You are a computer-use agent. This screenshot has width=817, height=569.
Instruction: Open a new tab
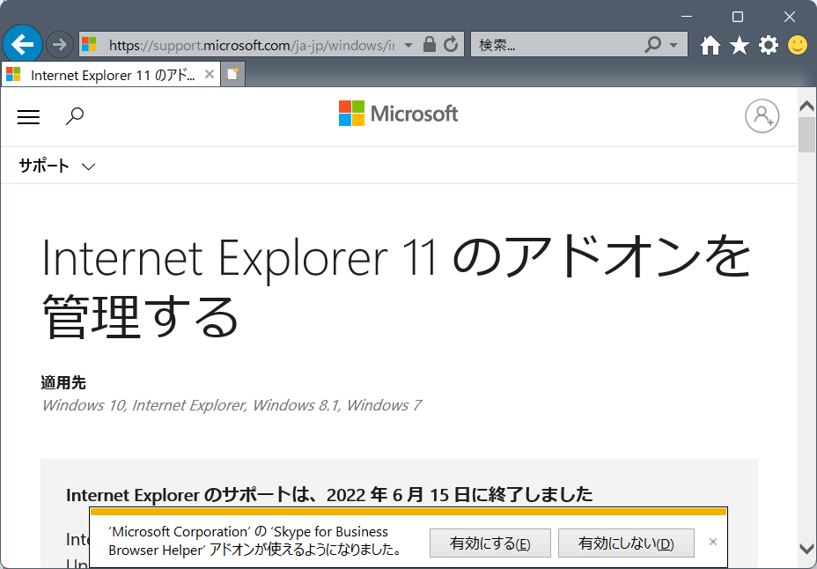coord(232,75)
